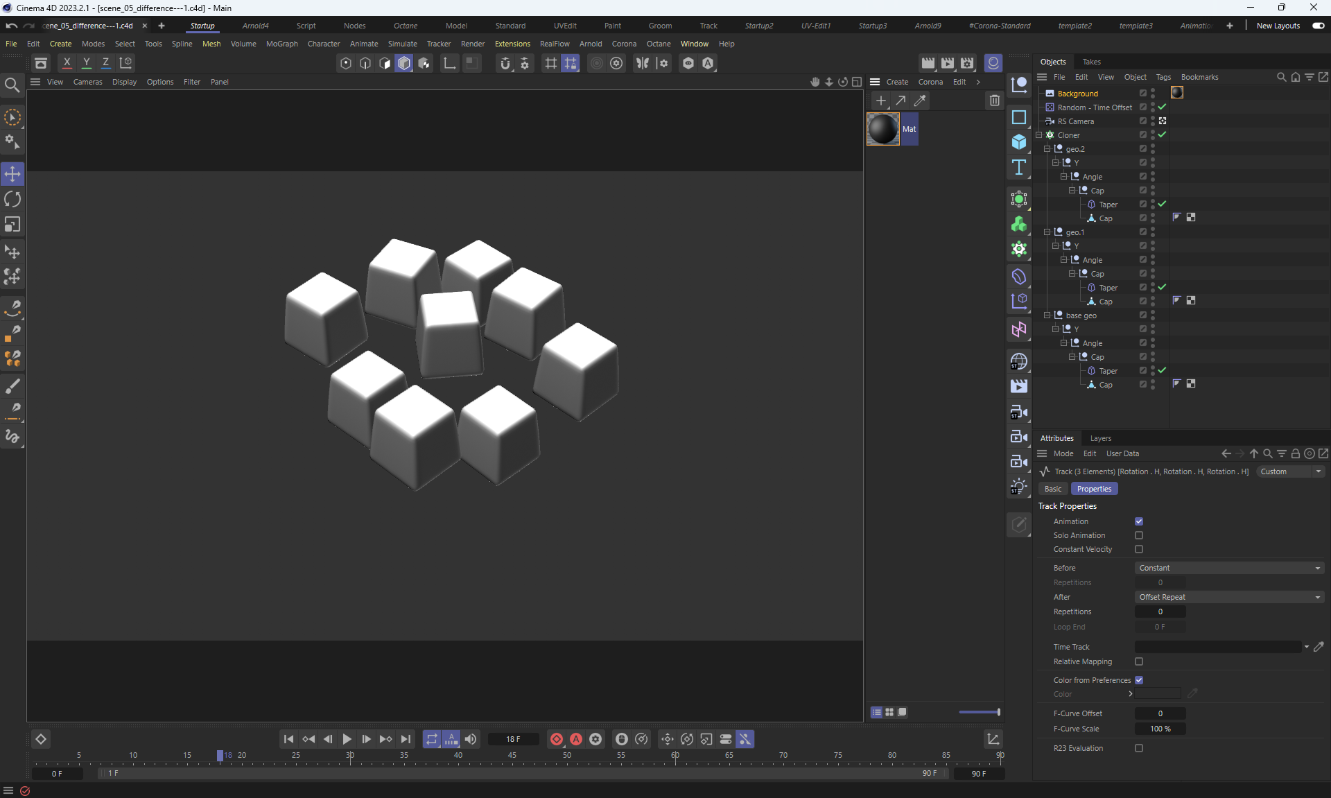Click the Play Forwards button
Screen dimensions: 1331x798
[347, 739]
